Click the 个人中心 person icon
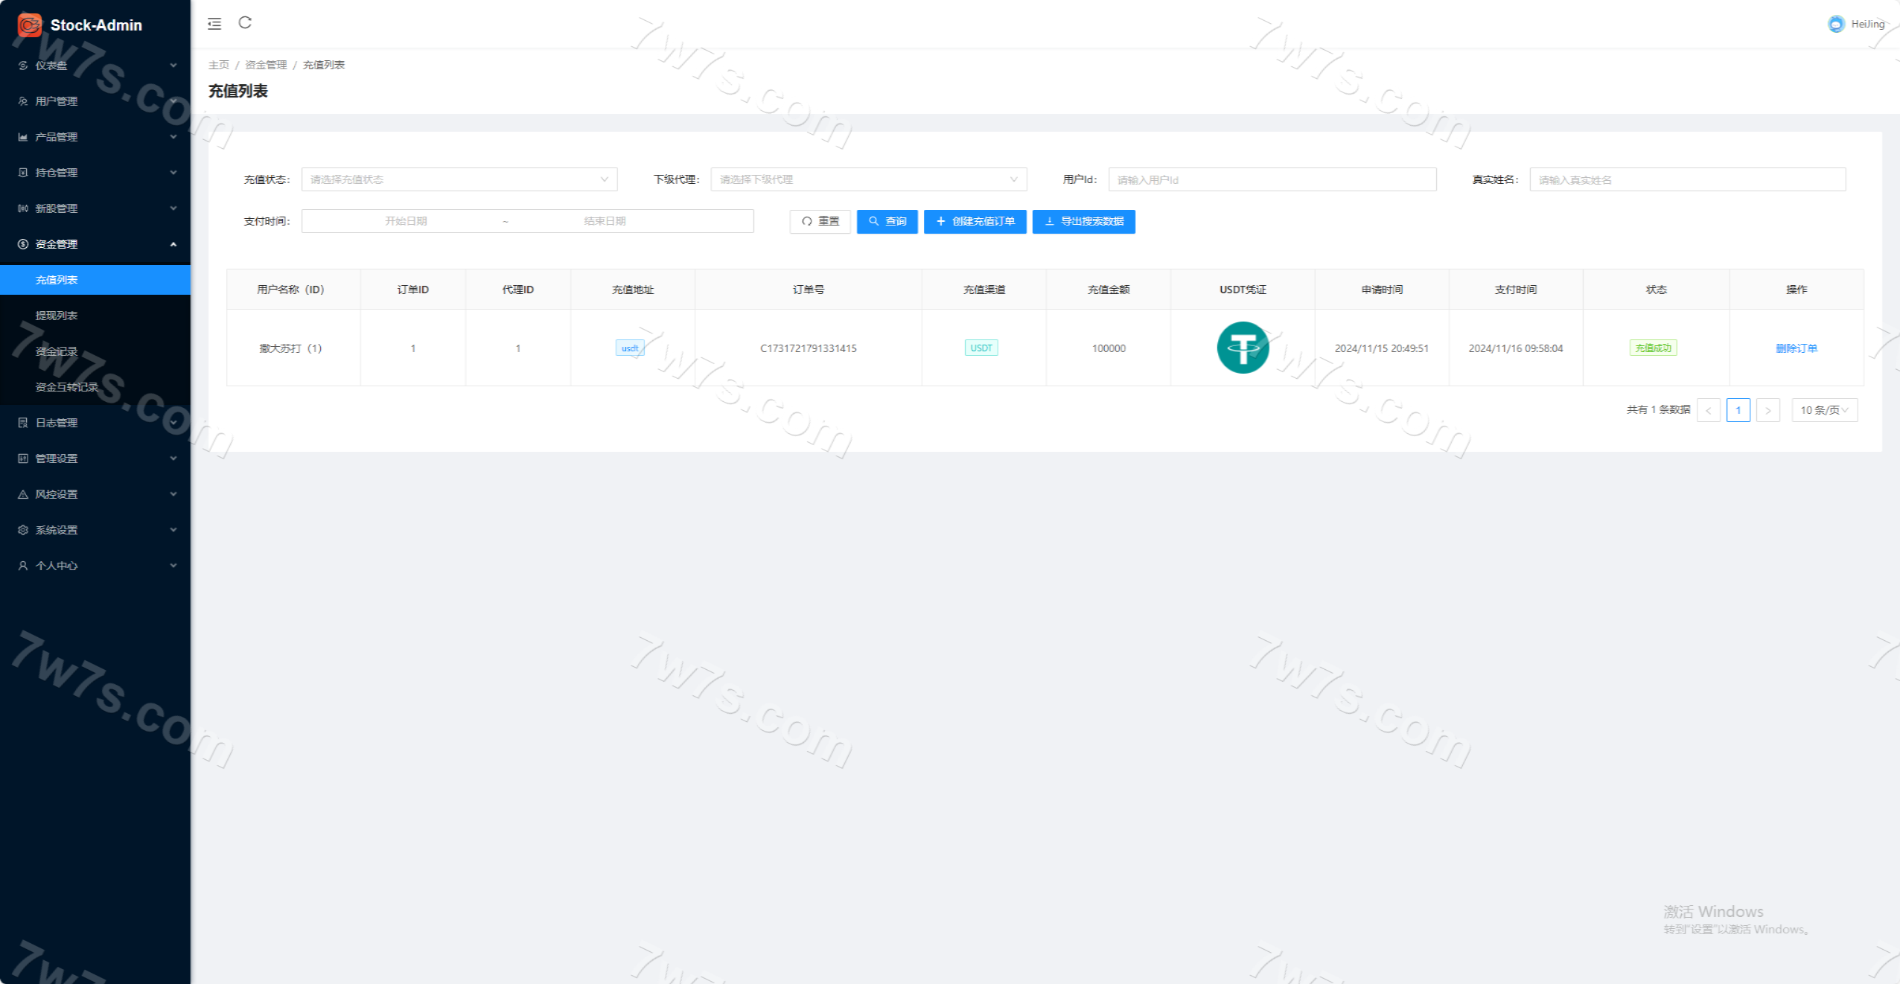The image size is (1900, 984). (x=23, y=566)
